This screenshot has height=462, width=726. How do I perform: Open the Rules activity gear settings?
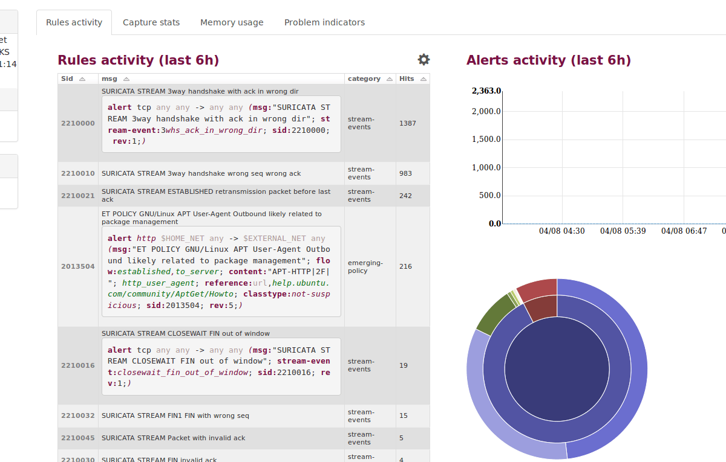tap(423, 60)
